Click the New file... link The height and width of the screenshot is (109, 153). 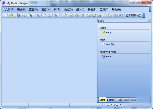pyautogui.click(x=111, y=44)
